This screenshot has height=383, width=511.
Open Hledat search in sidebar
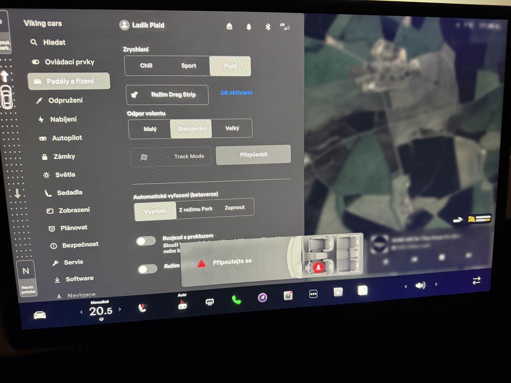click(48, 42)
